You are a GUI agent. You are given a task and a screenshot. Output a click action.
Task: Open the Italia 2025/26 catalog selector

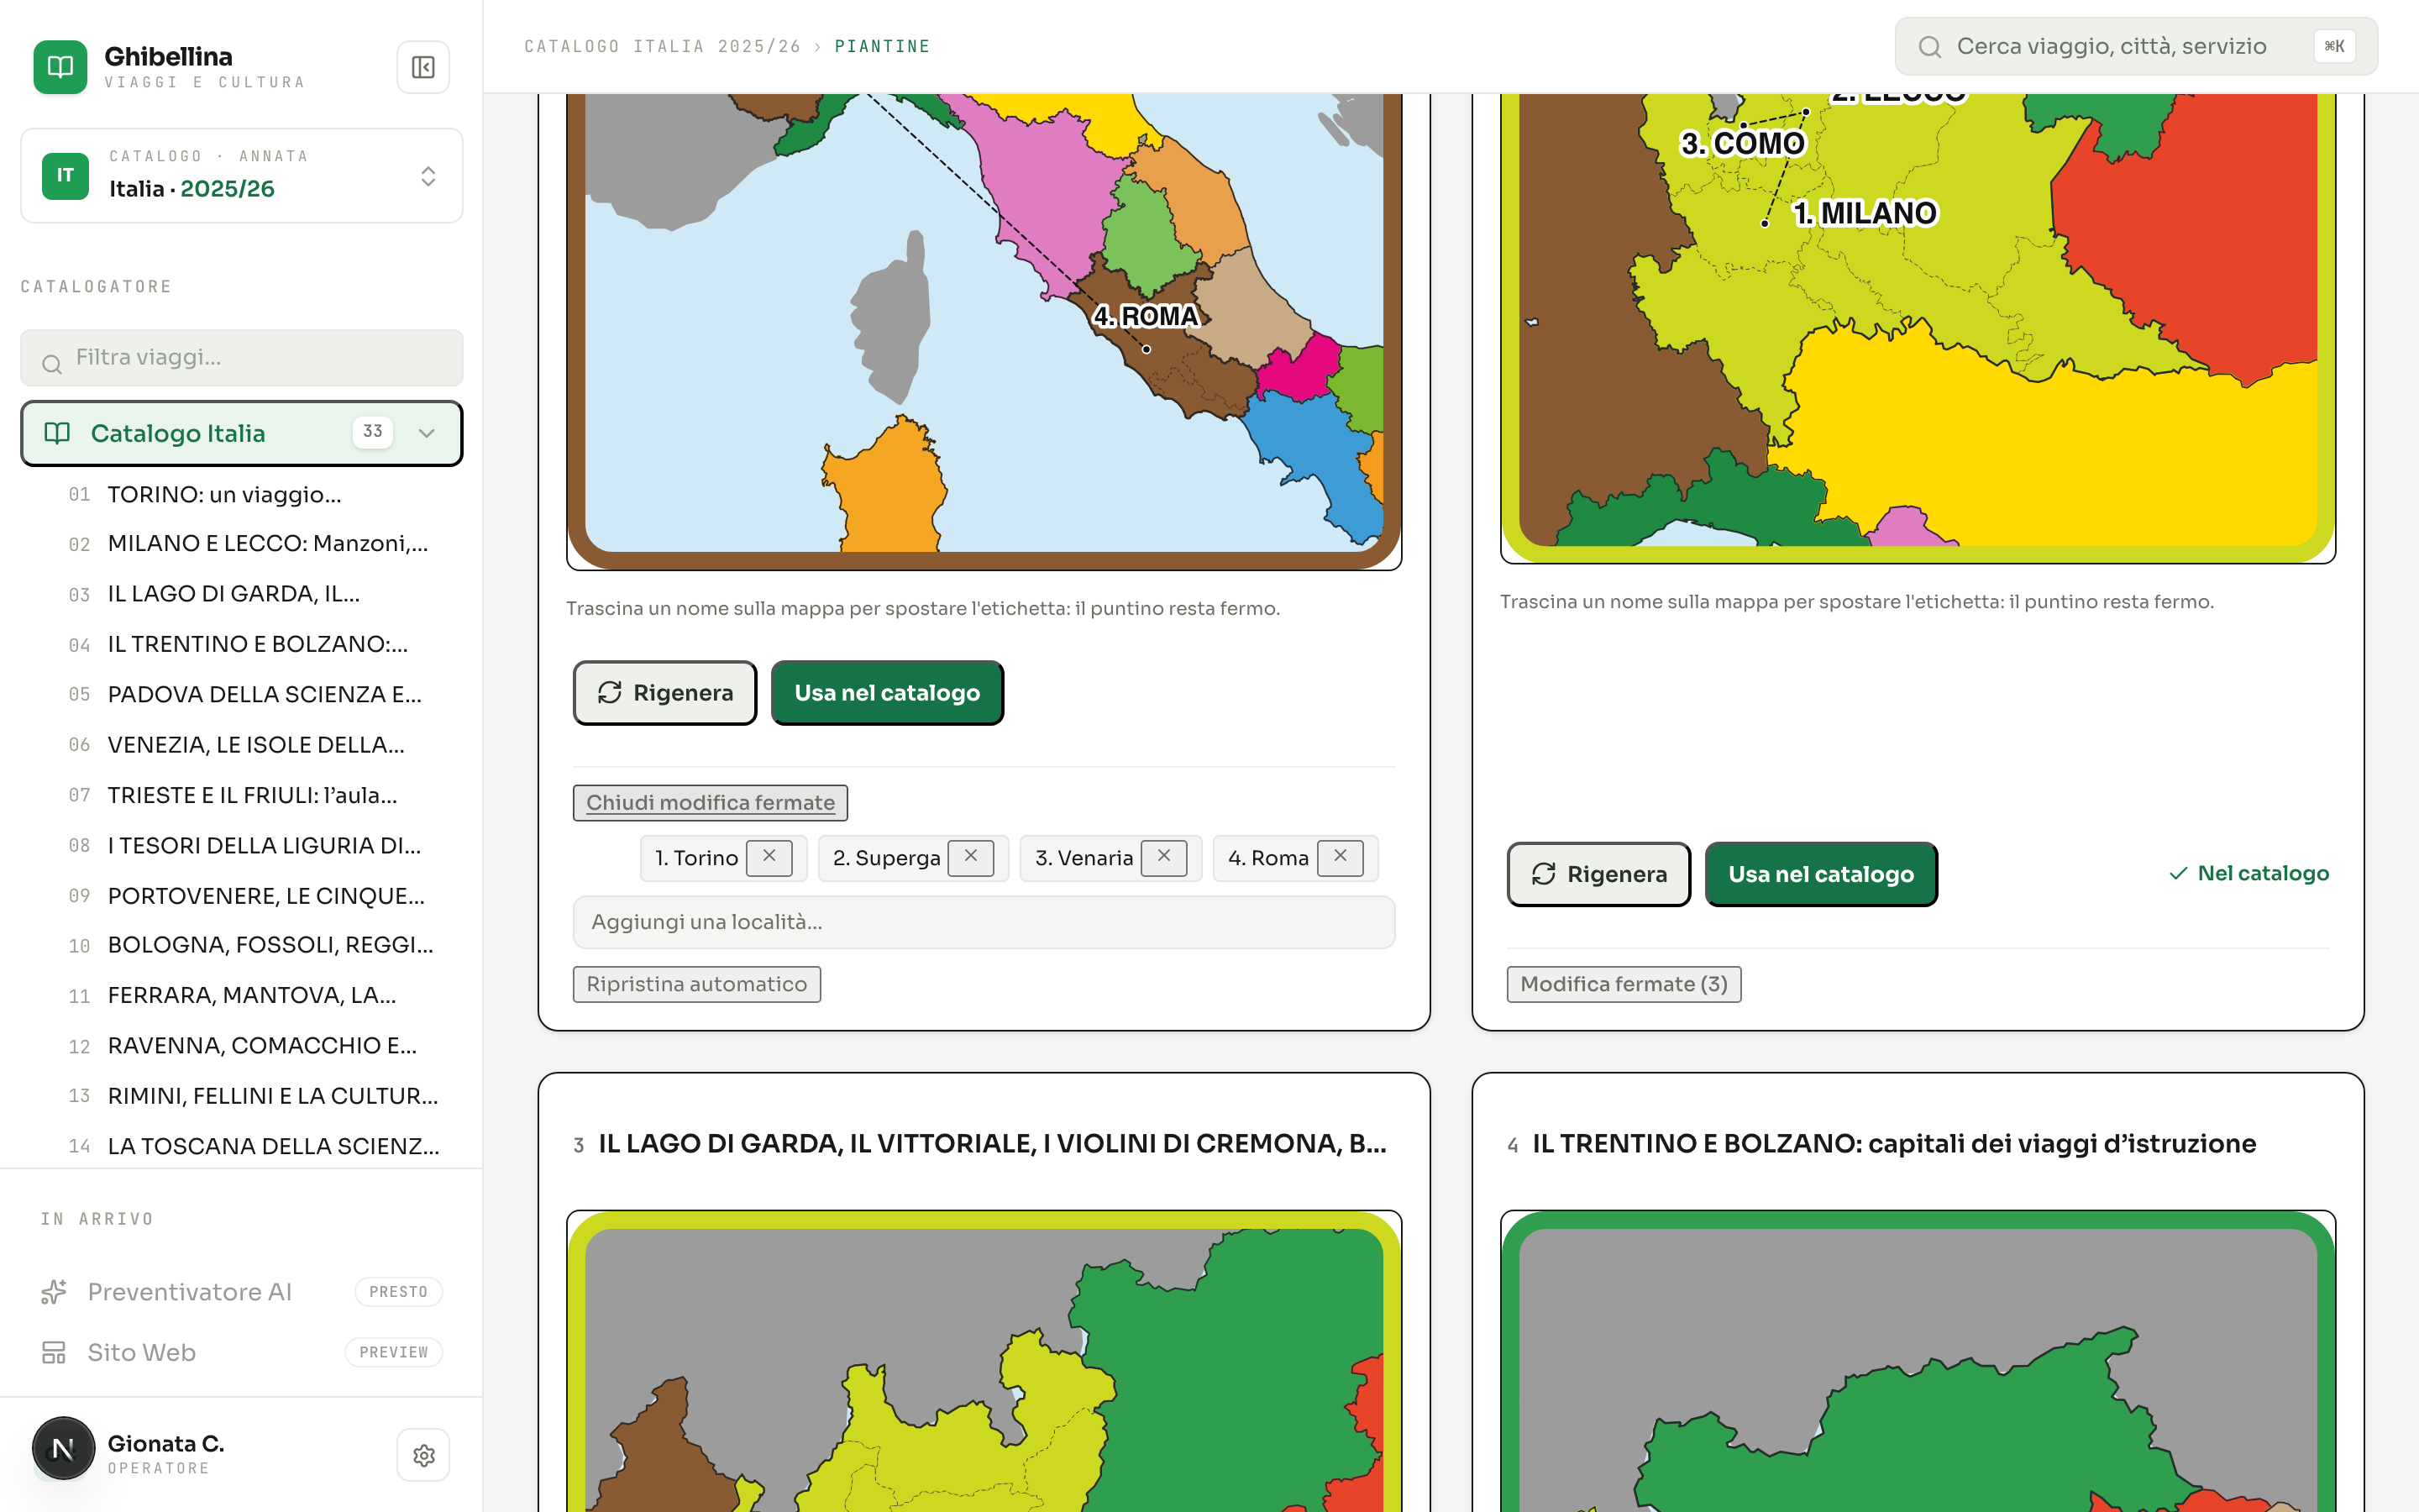tap(242, 175)
